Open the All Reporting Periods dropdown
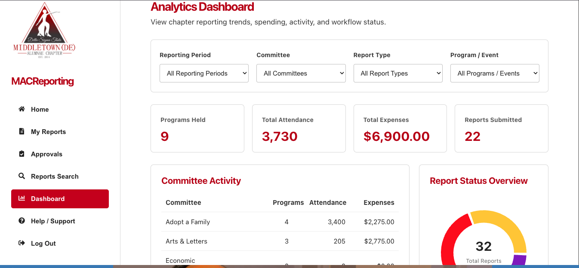The height and width of the screenshot is (268, 579). 204,73
